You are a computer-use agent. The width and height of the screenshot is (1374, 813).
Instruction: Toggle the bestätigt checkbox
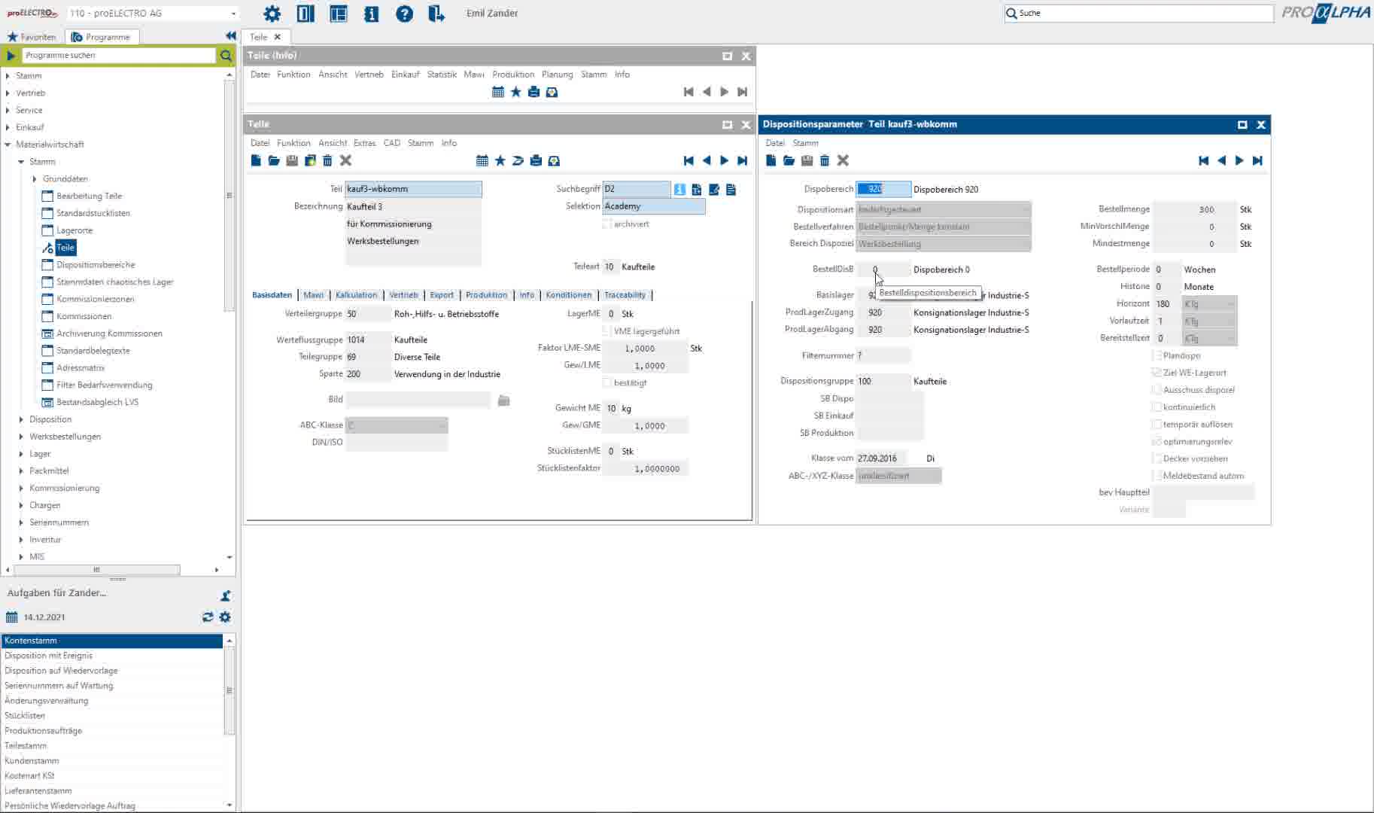coord(607,383)
